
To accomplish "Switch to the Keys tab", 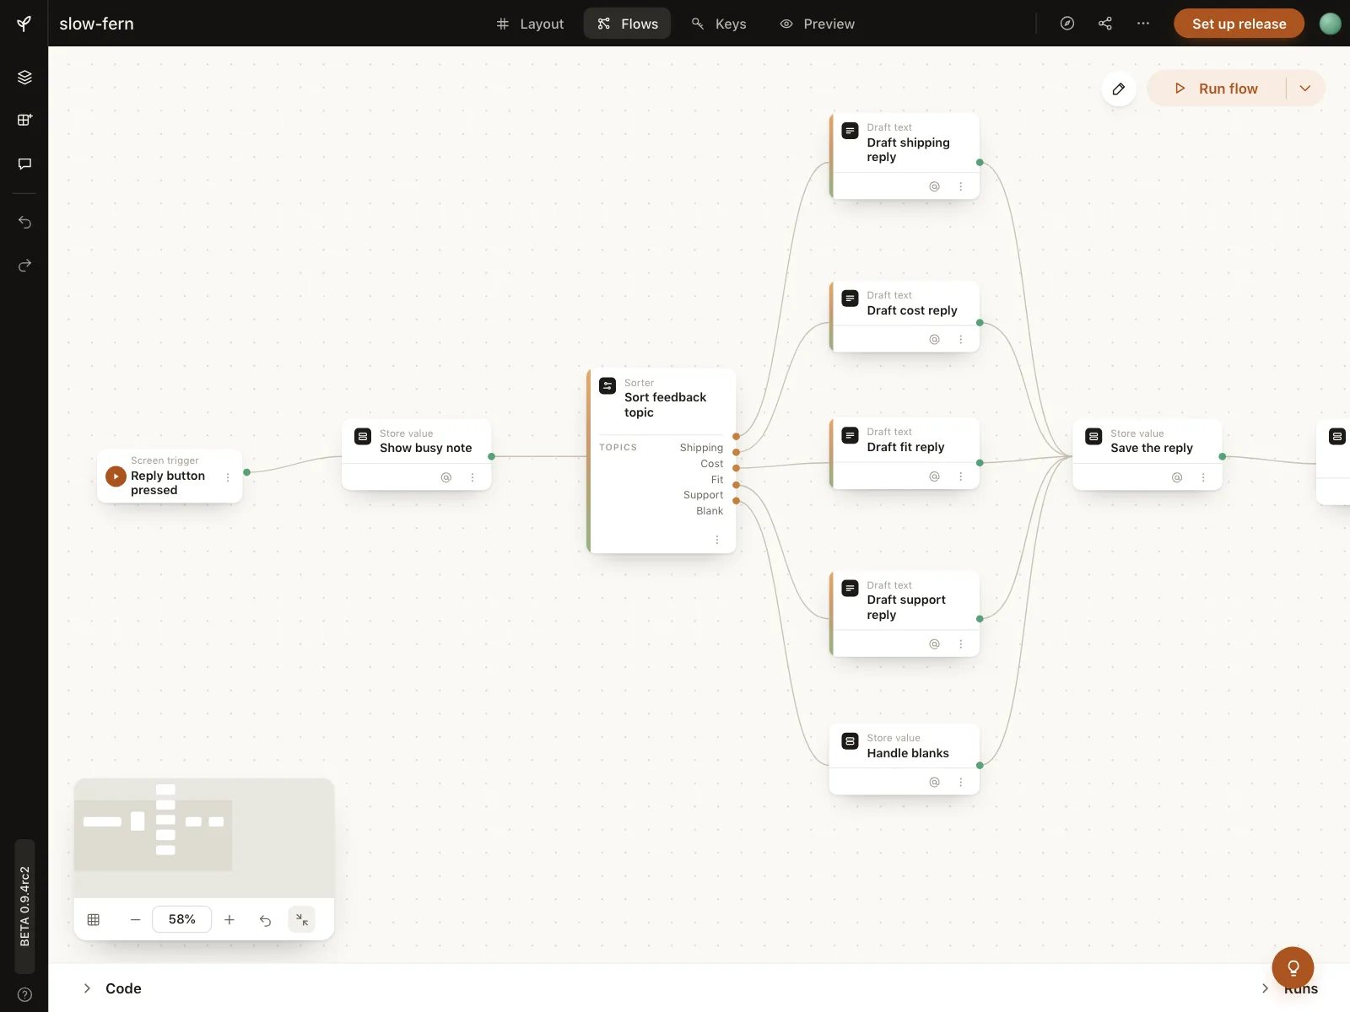I will pos(719,24).
